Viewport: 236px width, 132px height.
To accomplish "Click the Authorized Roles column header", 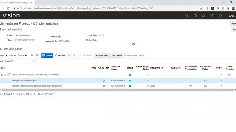I will 205,67.
